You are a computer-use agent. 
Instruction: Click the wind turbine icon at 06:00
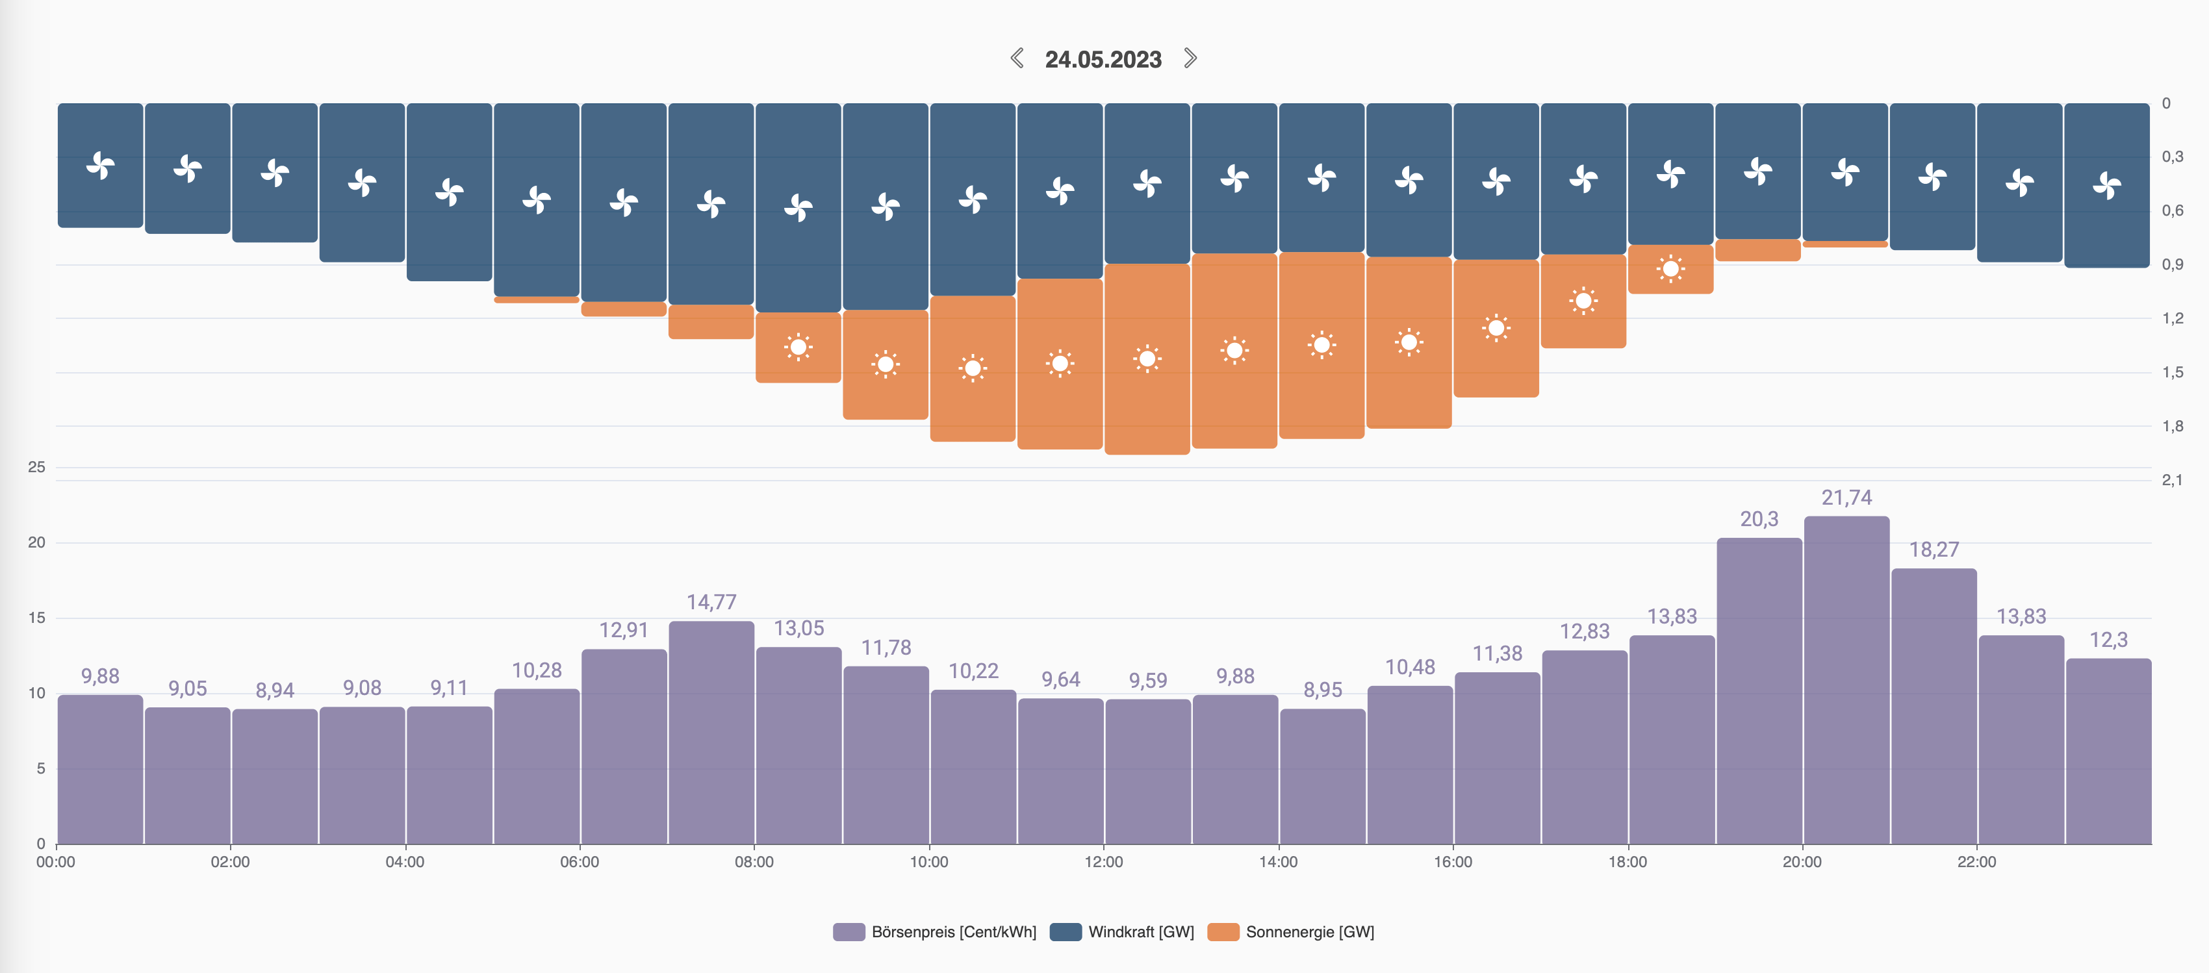pyautogui.click(x=624, y=203)
